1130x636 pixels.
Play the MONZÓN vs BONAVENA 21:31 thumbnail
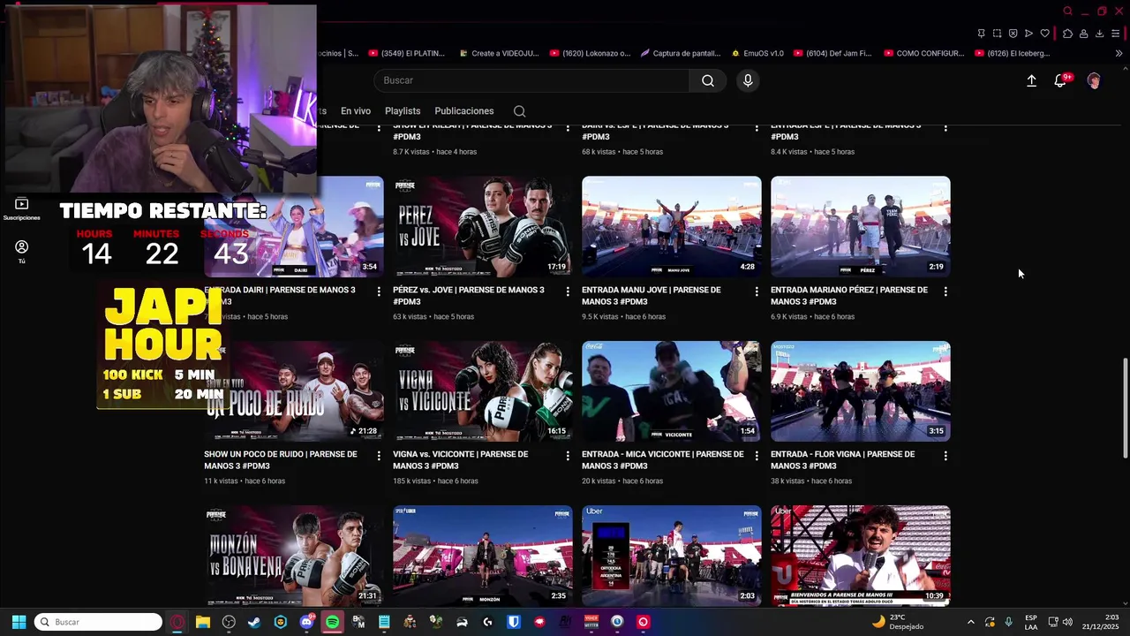tap(294, 556)
